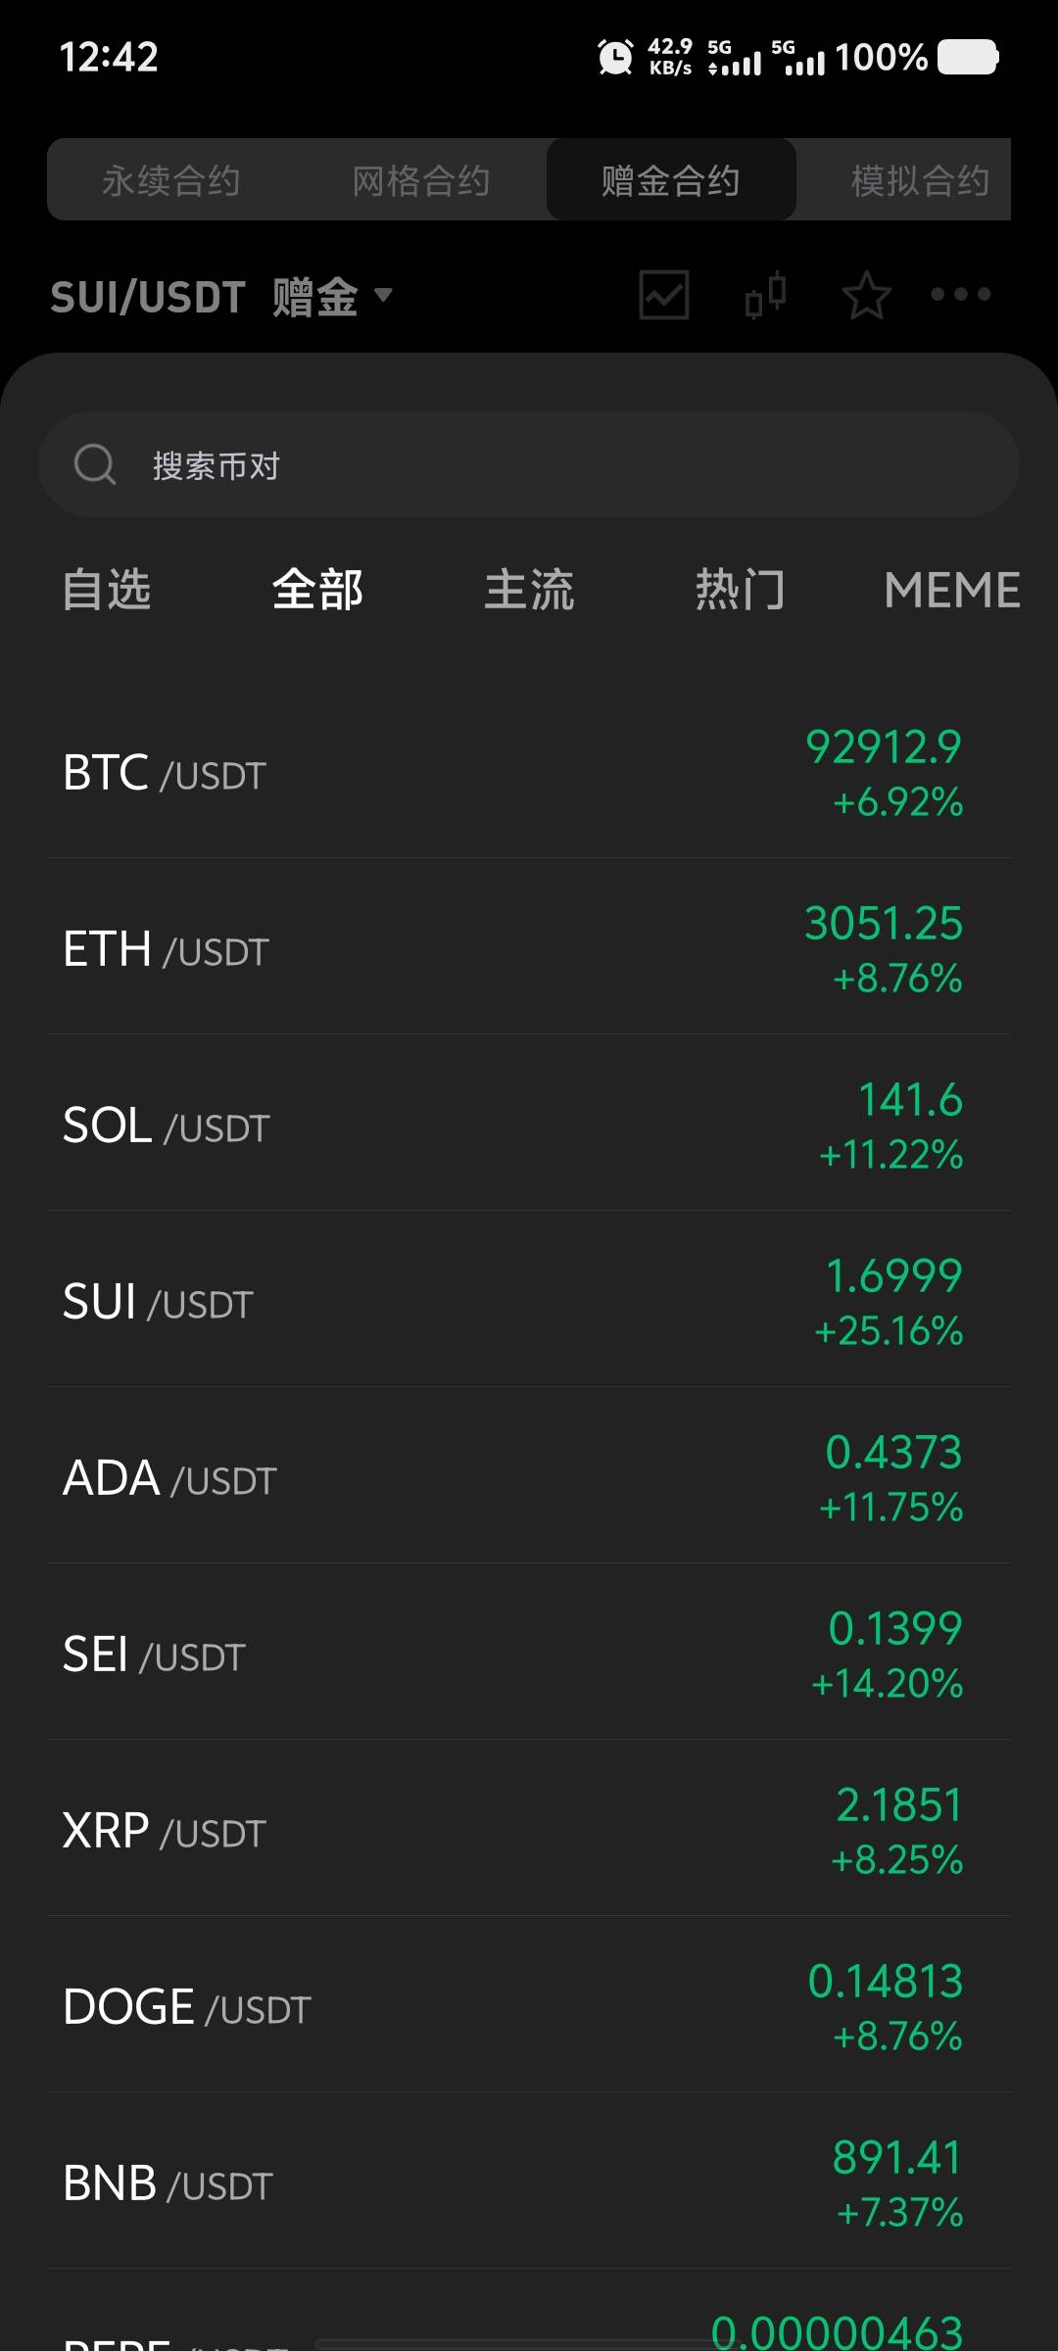Toggle the favorite star icon

[x=866, y=295]
